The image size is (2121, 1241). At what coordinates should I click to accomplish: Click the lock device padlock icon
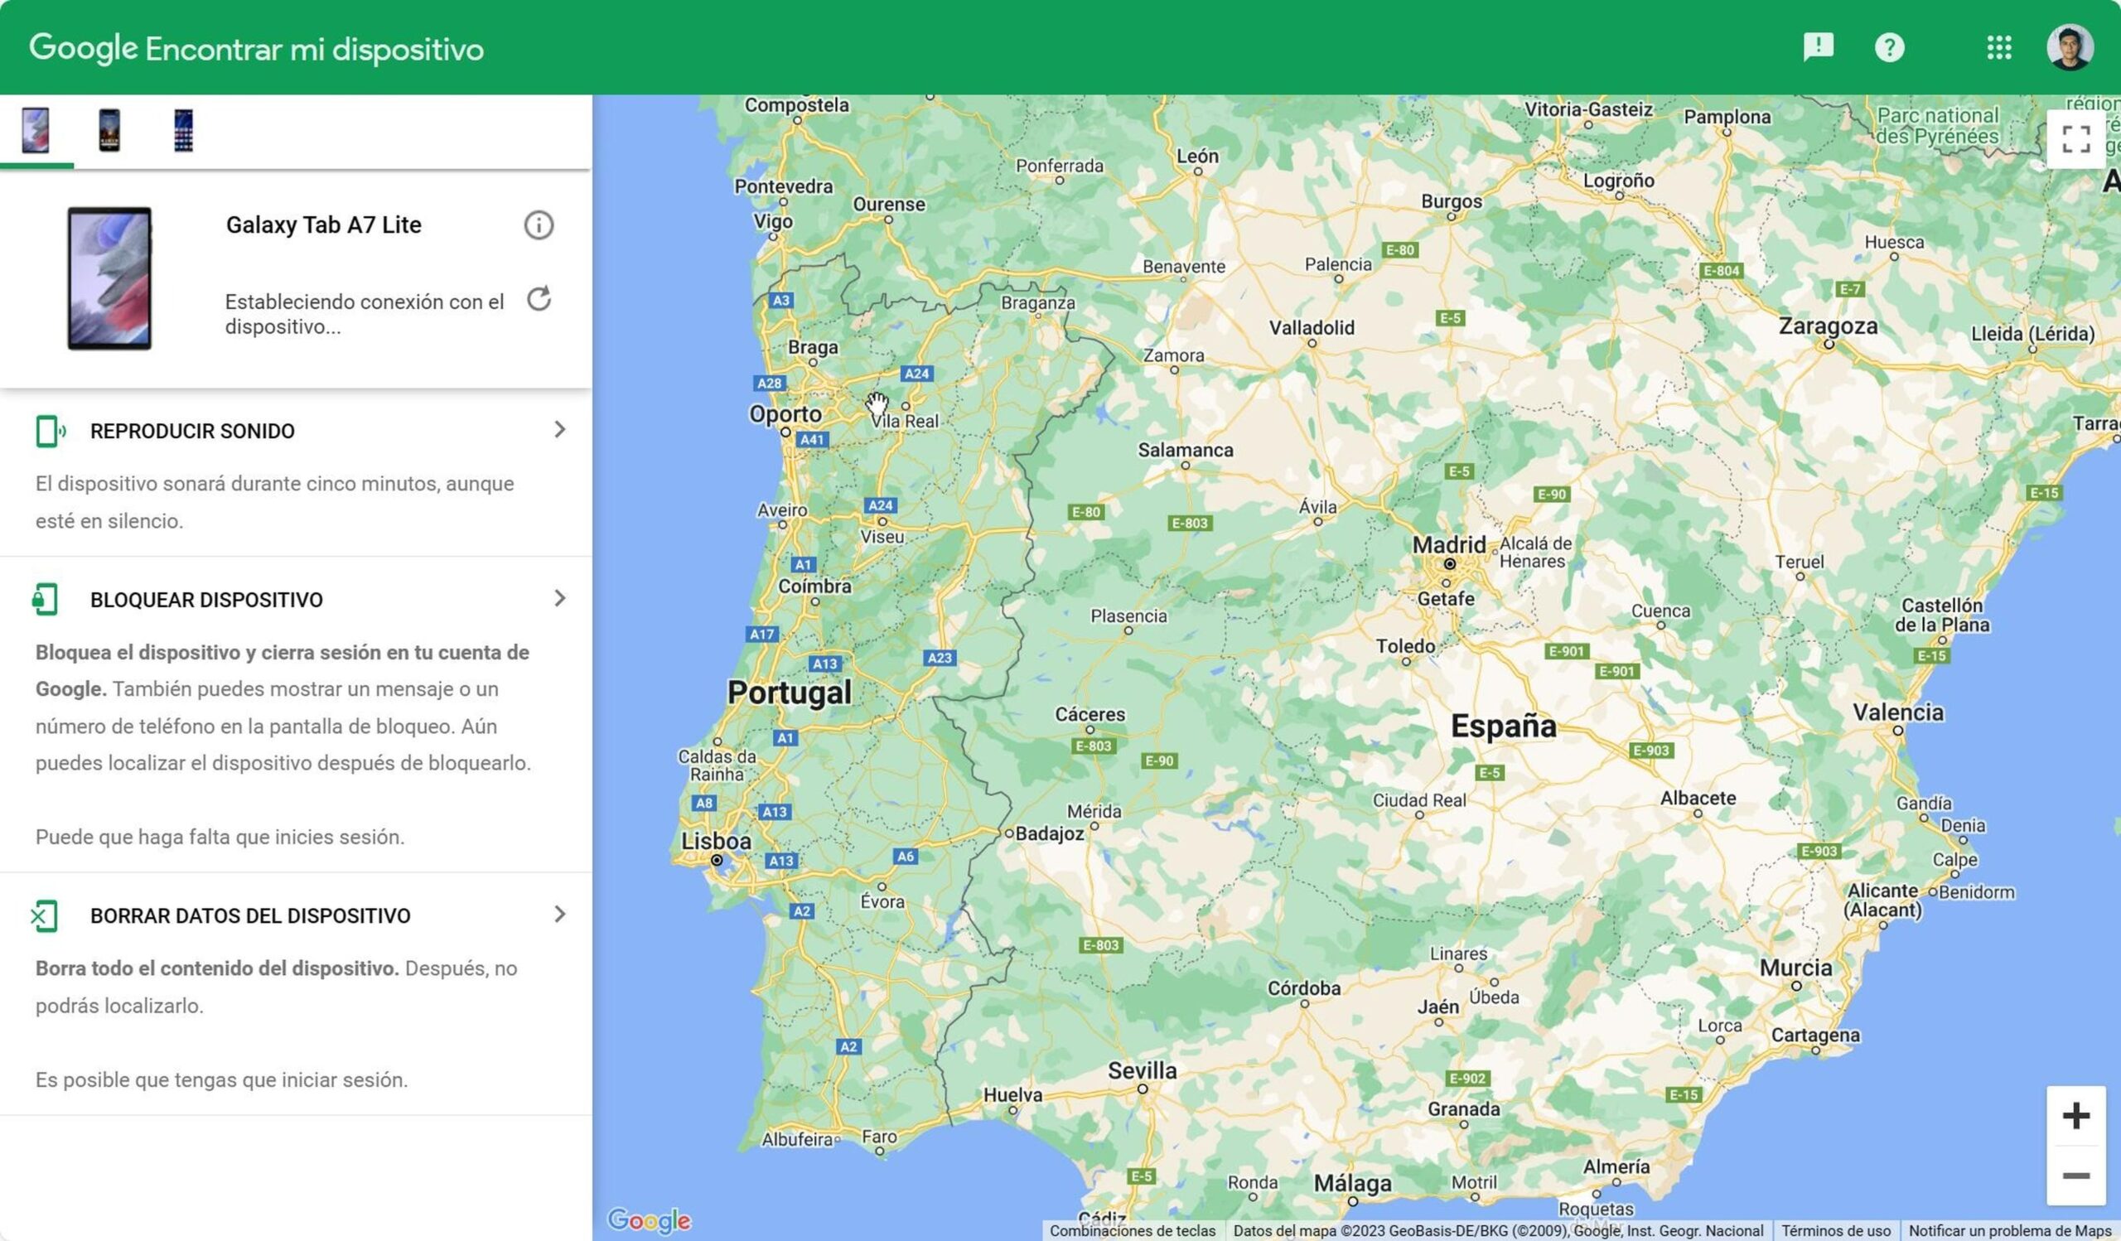(x=46, y=600)
